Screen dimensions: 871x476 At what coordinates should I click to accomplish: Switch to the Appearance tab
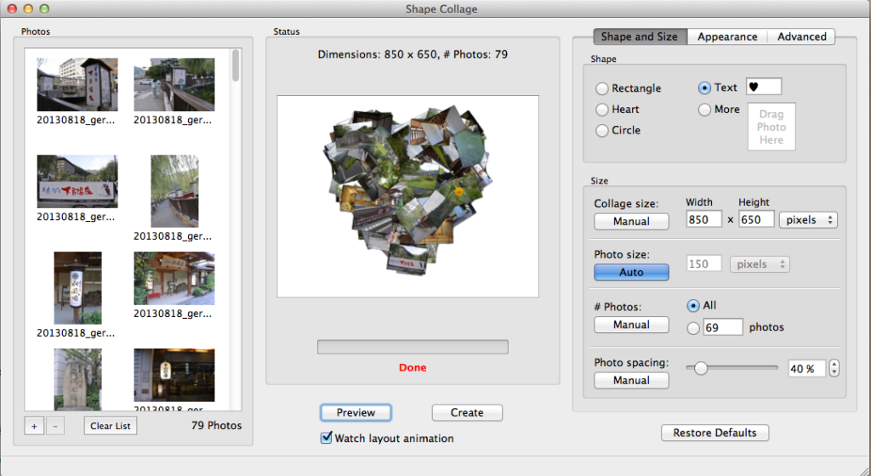[x=727, y=37]
